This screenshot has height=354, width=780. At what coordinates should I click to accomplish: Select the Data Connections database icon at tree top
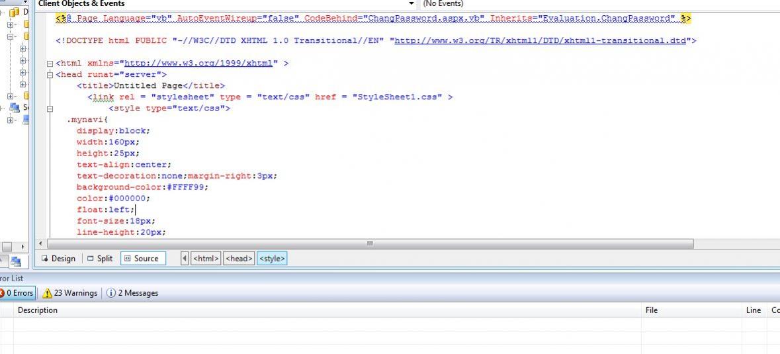14,12
